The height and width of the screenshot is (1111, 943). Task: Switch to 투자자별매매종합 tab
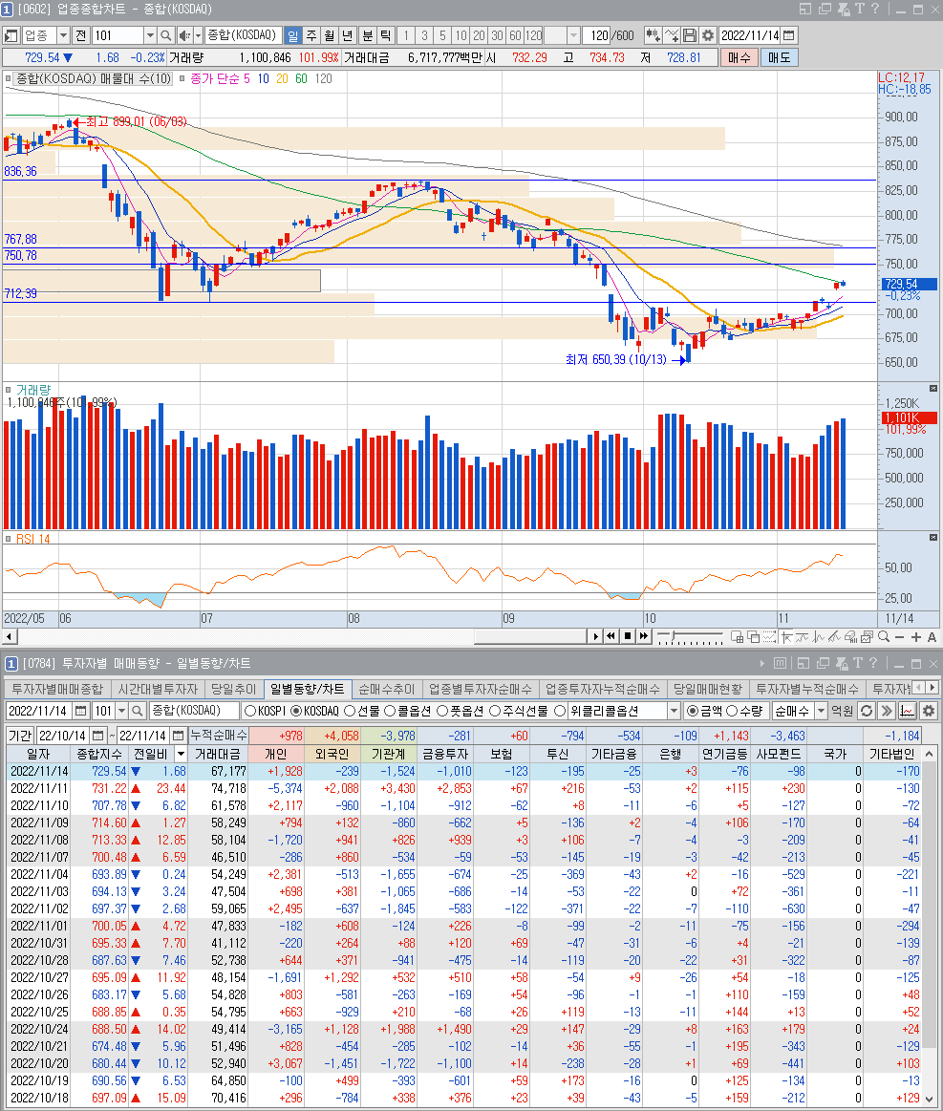[x=57, y=690]
